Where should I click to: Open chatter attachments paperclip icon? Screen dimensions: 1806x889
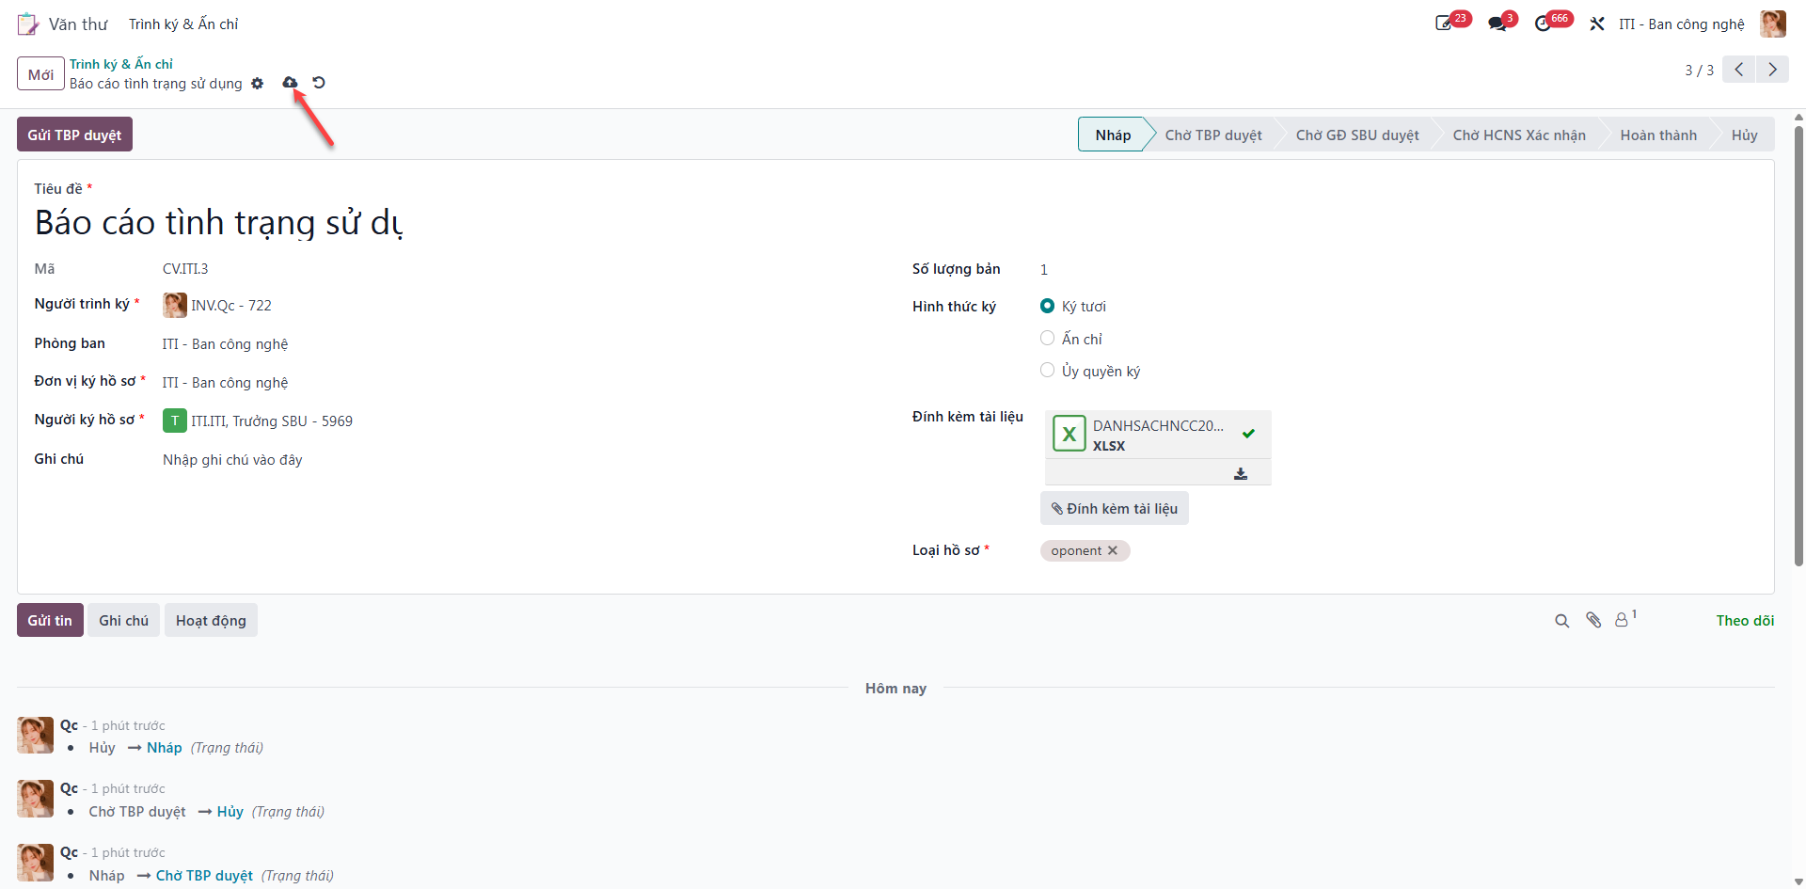point(1593,620)
